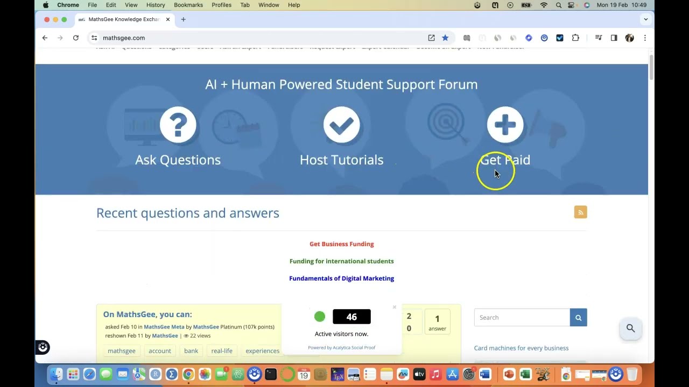The height and width of the screenshot is (387, 689).
Task: Click the bank tag
Action: click(191, 351)
